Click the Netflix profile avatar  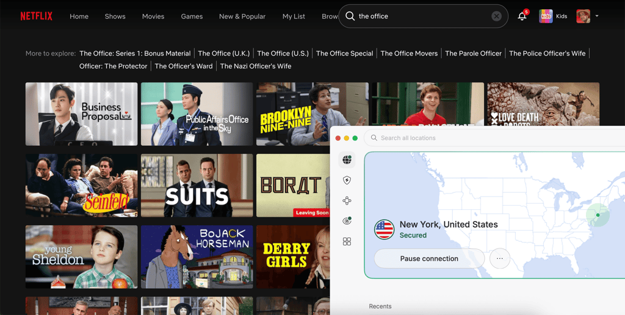[583, 16]
